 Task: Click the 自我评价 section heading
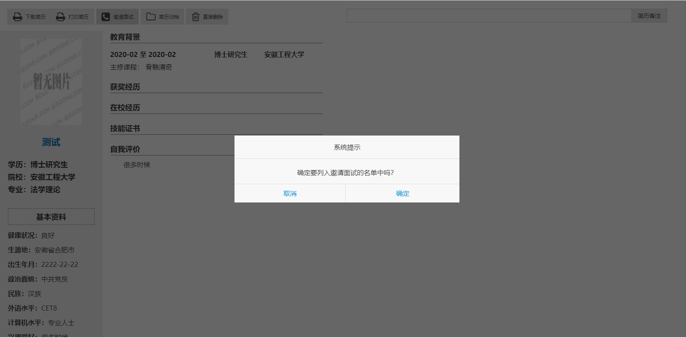(125, 149)
